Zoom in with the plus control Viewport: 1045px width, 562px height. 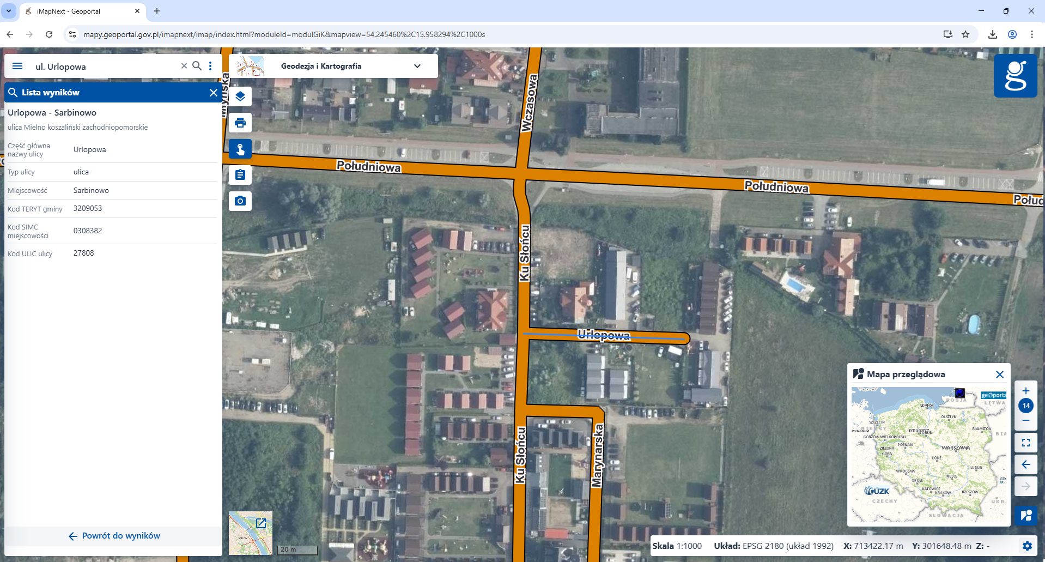[1026, 390]
